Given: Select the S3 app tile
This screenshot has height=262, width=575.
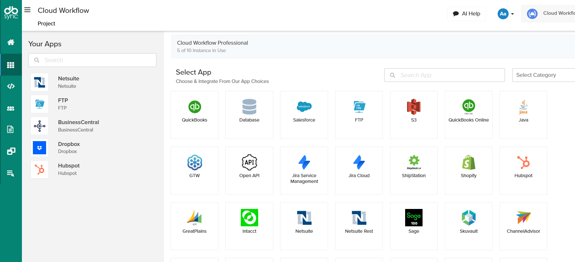Looking at the screenshot, I should (414, 115).
